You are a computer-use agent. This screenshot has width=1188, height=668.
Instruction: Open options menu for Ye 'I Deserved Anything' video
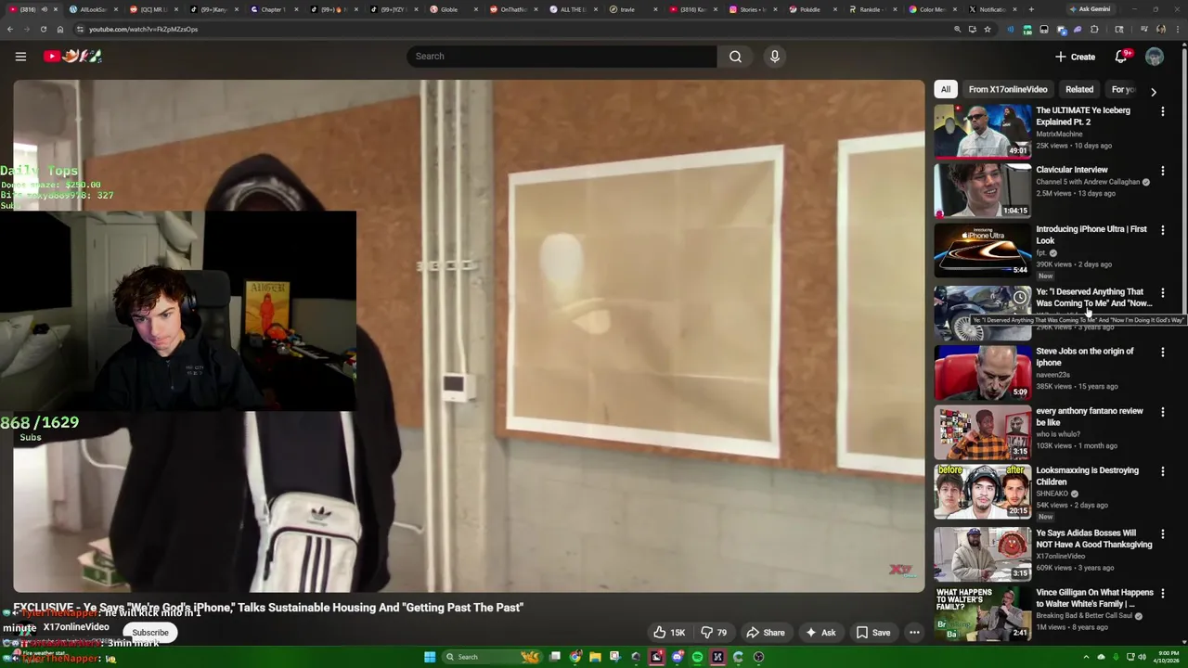pos(1162,293)
